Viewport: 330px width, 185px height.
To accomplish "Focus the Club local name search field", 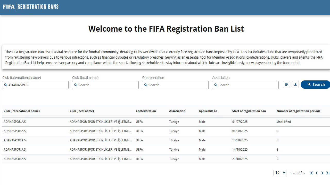I will 105,85.
